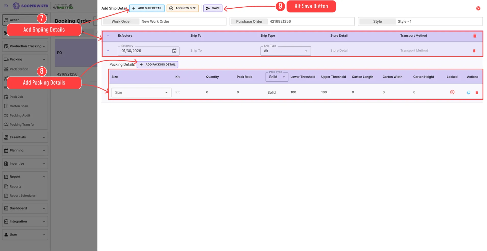Delete the packing detail row with trash icon
This screenshot has width=487, height=251.
click(477, 93)
